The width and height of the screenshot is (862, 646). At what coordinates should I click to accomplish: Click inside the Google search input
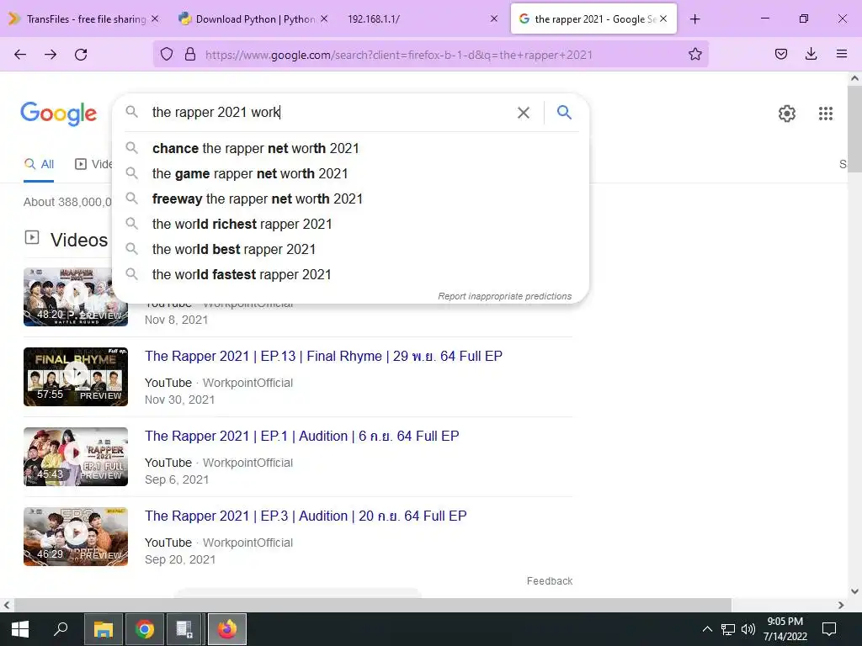tap(330, 113)
